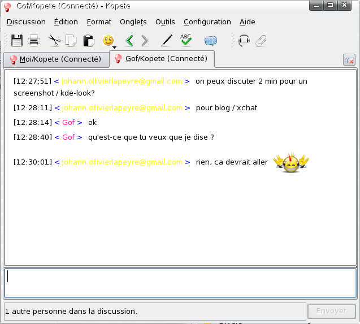The width and height of the screenshot is (360, 324).
Task: Switch to Moi/Kopete (Connecté) tab
Action: (x=57, y=59)
